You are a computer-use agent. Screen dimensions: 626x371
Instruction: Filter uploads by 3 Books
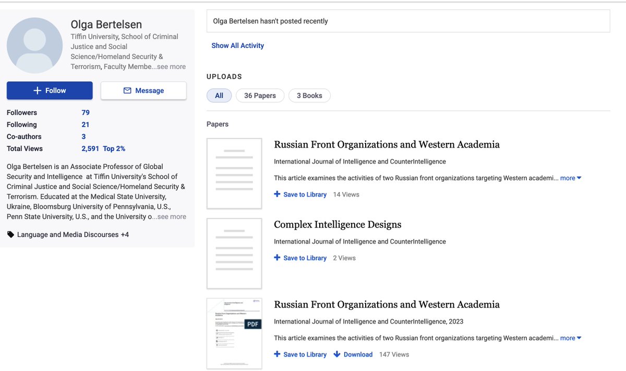click(309, 95)
